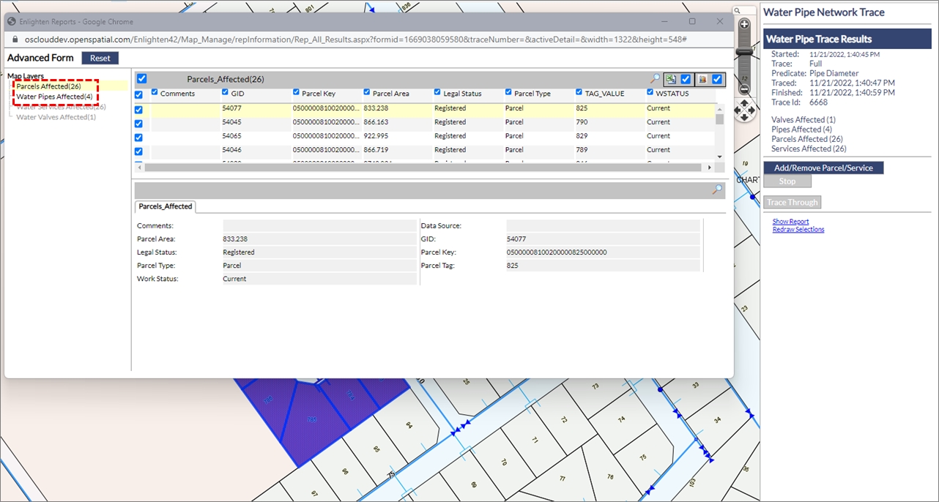The width and height of the screenshot is (939, 502).
Task: Click the magnifier icon in the Parcels_Affected header
Action: pyautogui.click(x=655, y=79)
